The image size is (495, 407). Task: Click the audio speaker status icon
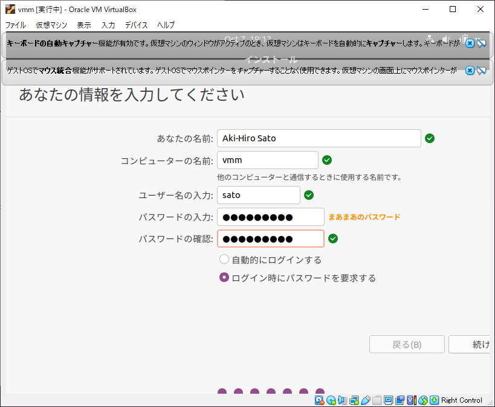[343, 400]
